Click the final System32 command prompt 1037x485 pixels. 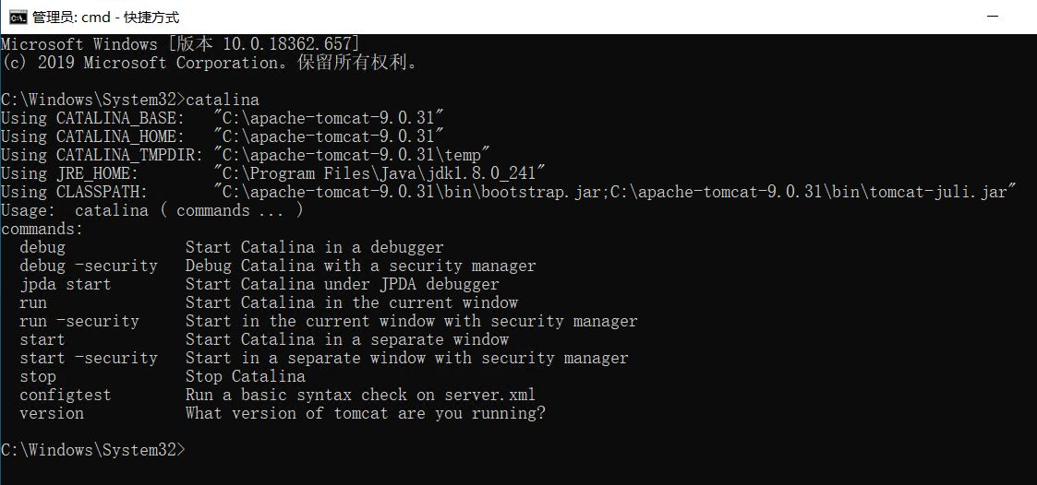pyautogui.click(x=93, y=450)
